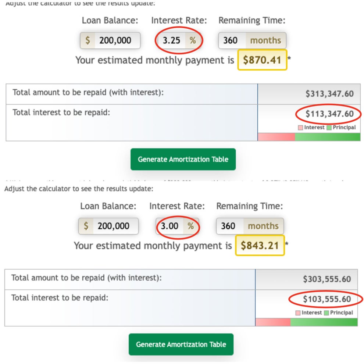Click the pink Interest legend swatch under $113,347.60
The width and height of the screenshot is (364, 364).
tap(300, 128)
